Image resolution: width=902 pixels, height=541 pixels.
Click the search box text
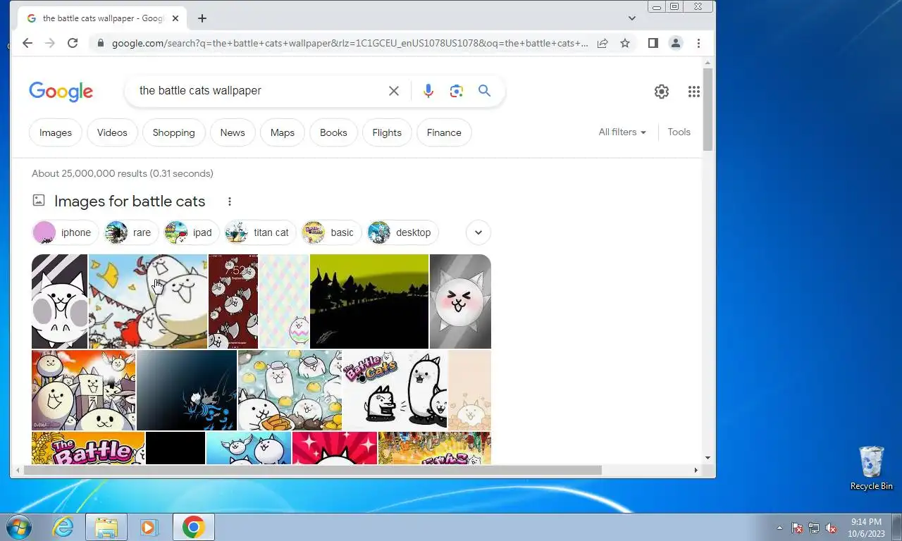(200, 91)
